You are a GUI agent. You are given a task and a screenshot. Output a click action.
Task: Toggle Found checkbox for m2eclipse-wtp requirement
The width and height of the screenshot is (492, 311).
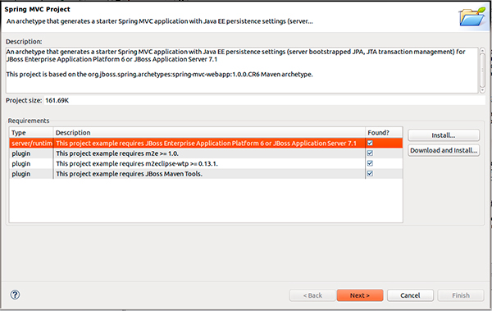pyautogui.click(x=371, y=163)
